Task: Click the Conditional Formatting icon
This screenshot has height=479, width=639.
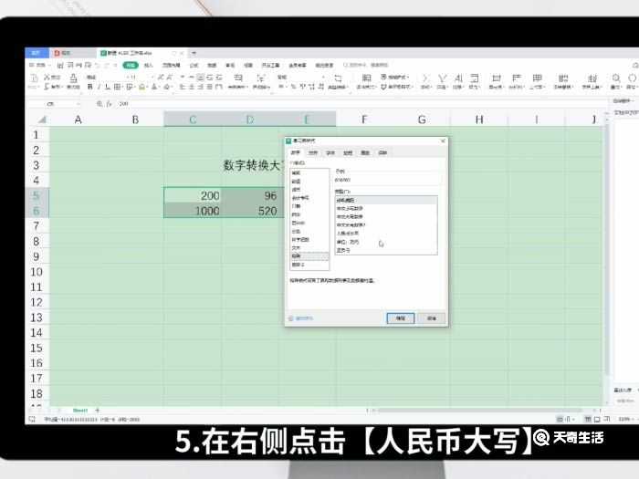Action: coord(366,78)
